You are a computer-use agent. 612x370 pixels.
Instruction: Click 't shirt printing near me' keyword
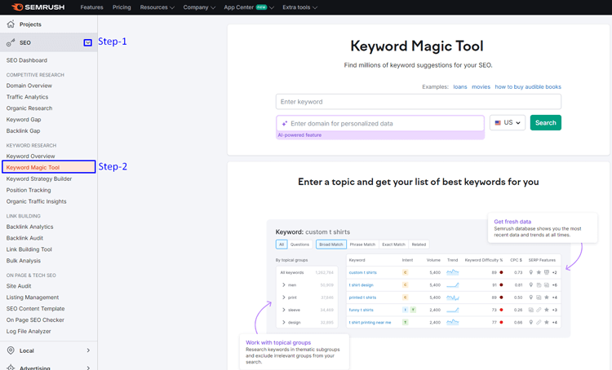370,323
